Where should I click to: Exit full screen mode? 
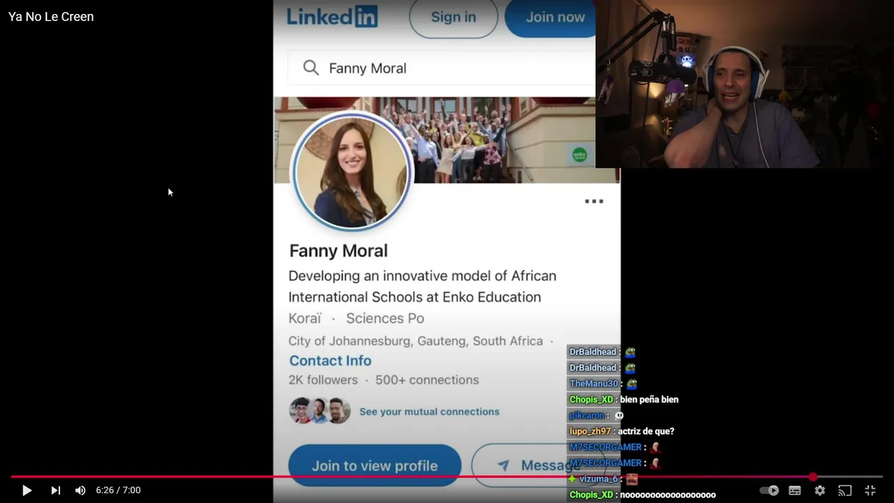(x=870, y=490)
